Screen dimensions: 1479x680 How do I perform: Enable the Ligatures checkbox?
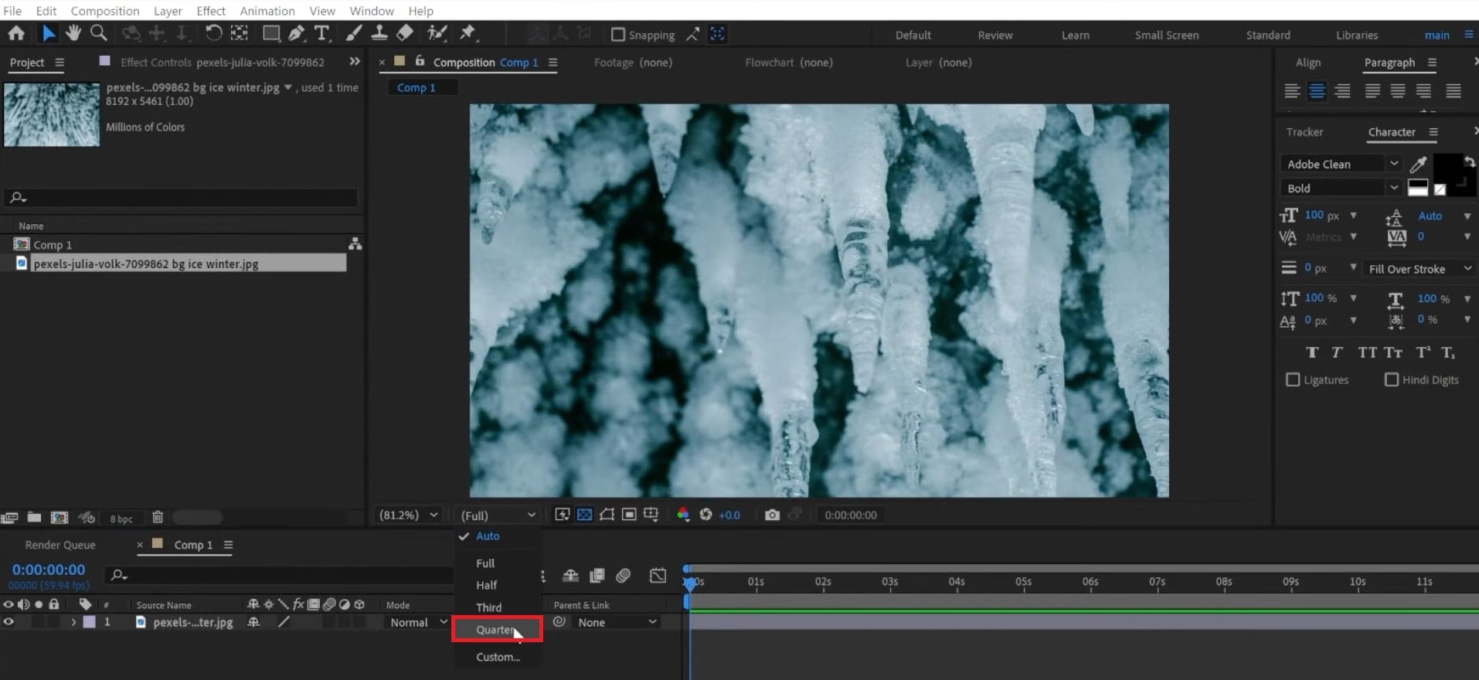click(1293, 379)
